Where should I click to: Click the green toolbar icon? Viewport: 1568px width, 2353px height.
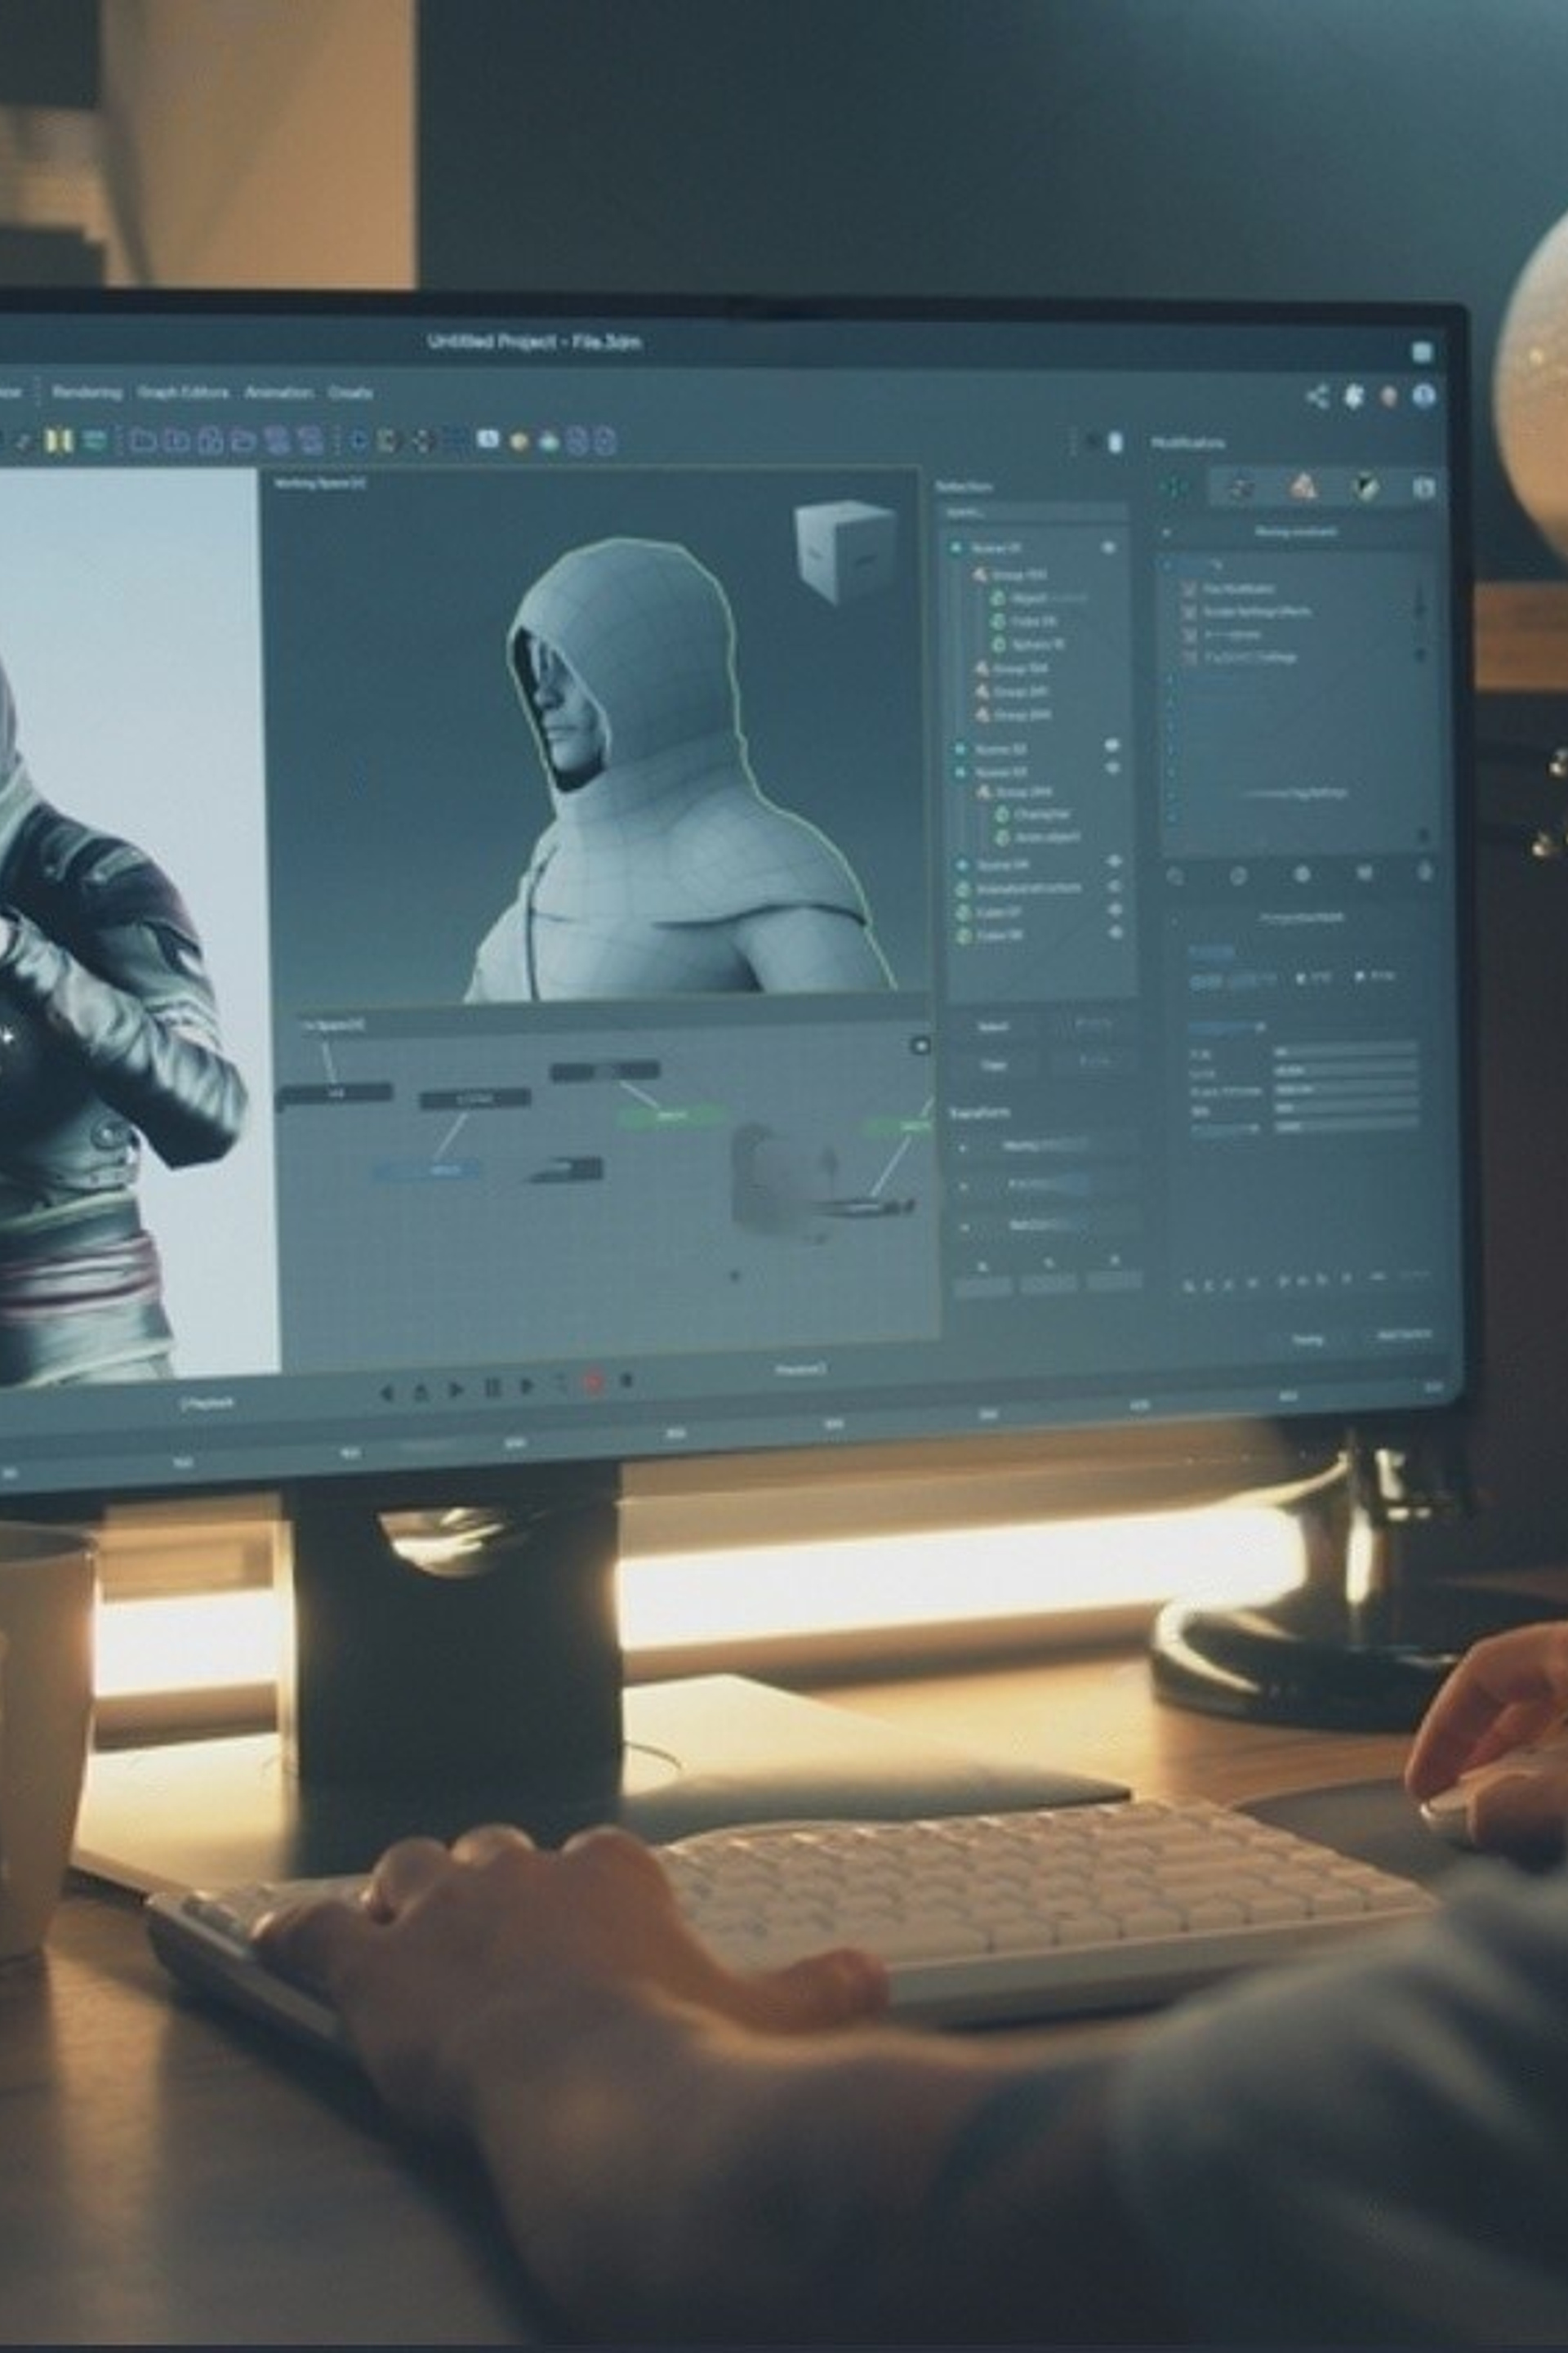tap(94, 440)
